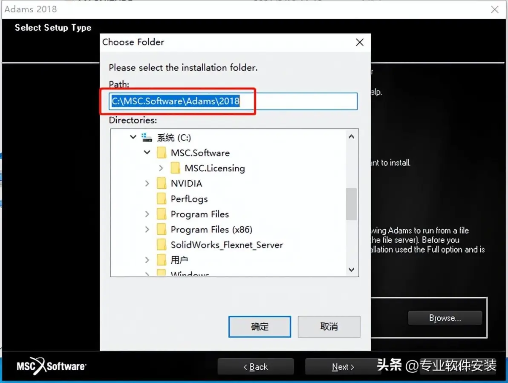This screenshot has height=383, width=508.
Task: Expand the MSC.Licensing folder
Action: tap(161, 168)
